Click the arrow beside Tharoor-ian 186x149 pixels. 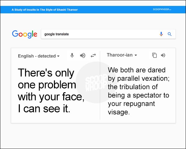(136, 55)
